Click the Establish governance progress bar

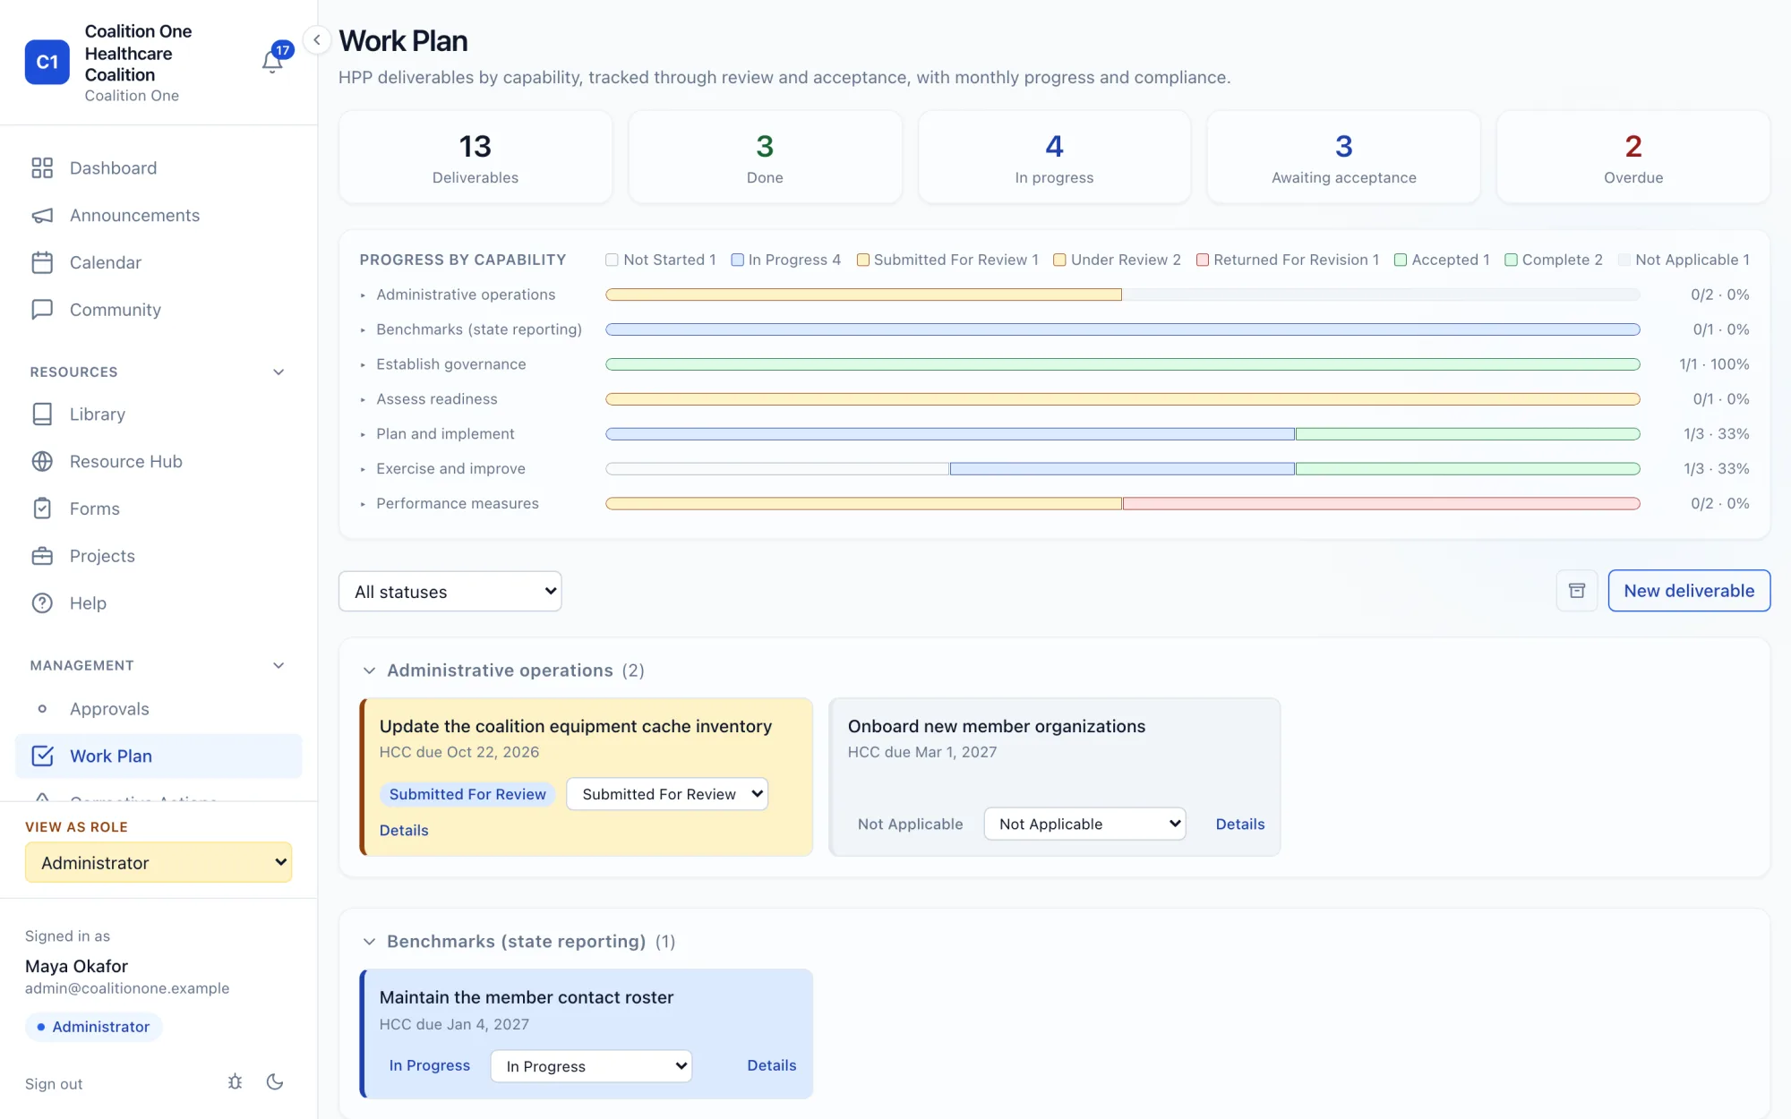tap(1122, 364)
